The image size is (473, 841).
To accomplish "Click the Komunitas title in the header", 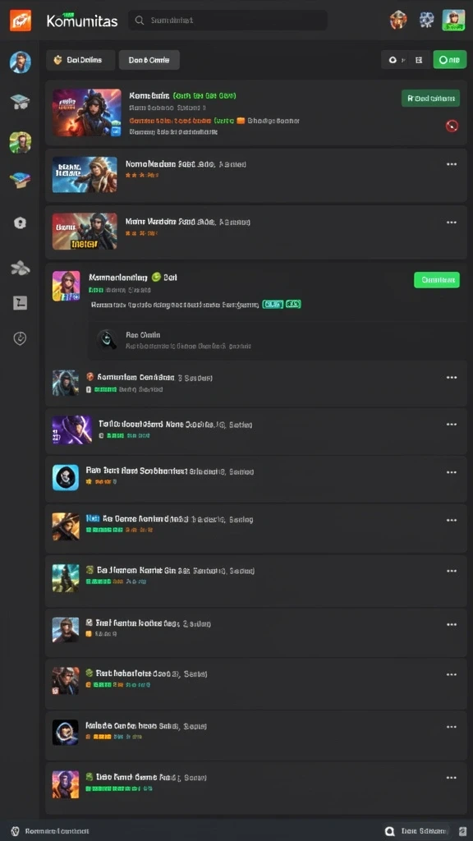I will (82, 21).
